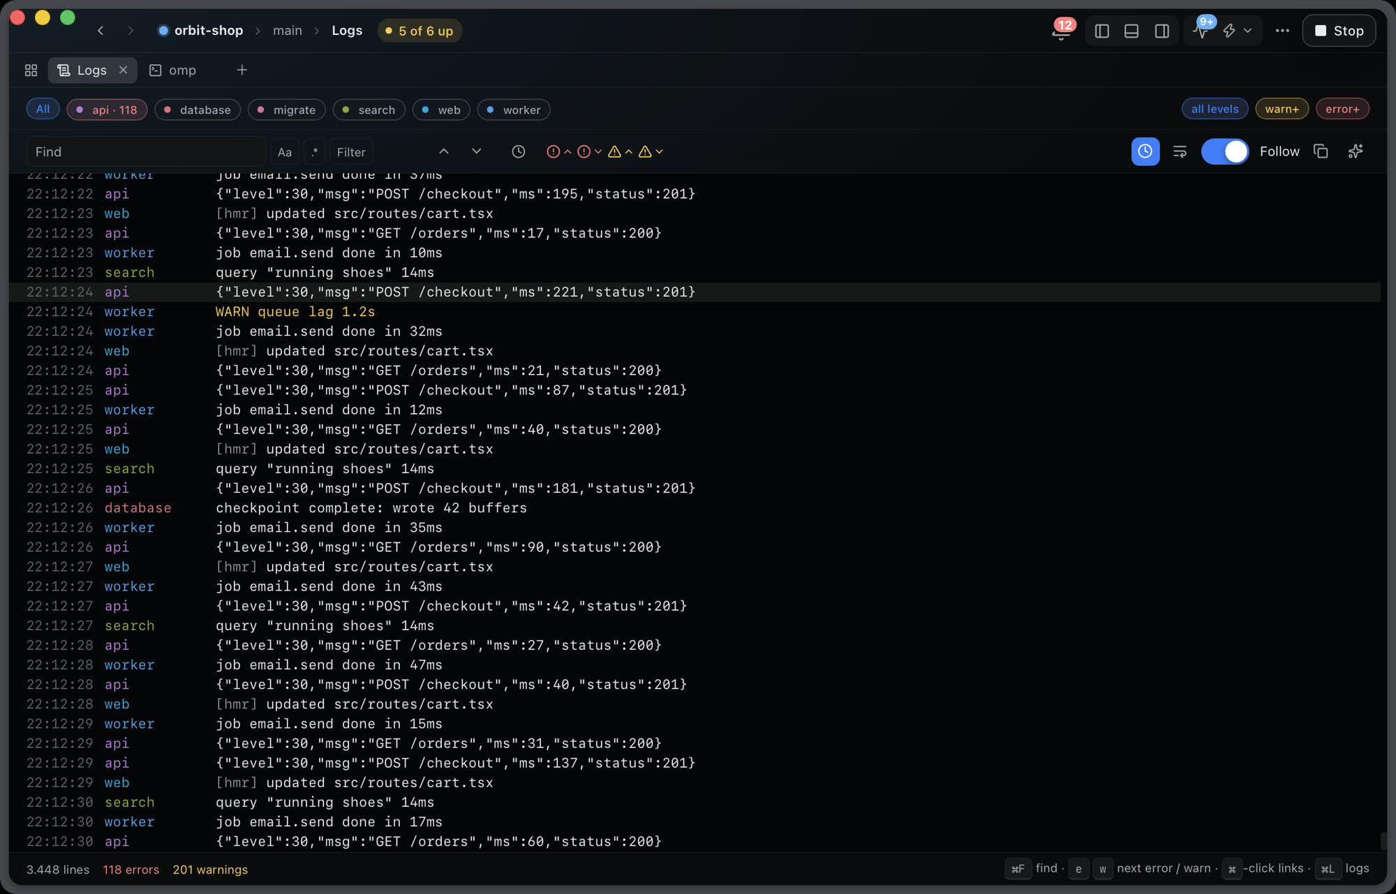Toggle regex search mode

315,152
